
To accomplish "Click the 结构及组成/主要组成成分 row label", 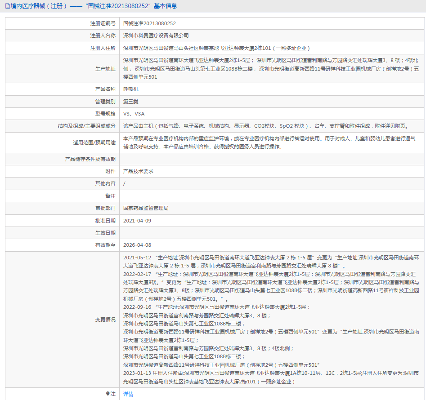I will [x=86, y=126].
